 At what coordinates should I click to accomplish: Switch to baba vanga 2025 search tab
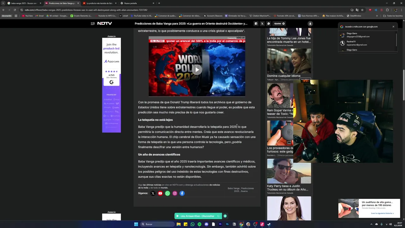[24, 3]
